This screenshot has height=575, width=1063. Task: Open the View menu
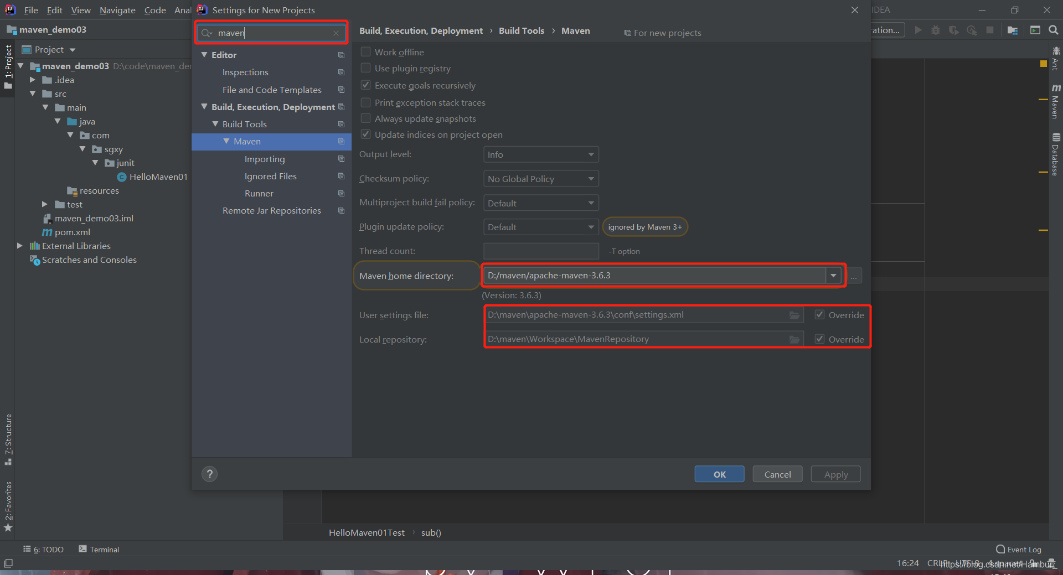pos(81,10)
